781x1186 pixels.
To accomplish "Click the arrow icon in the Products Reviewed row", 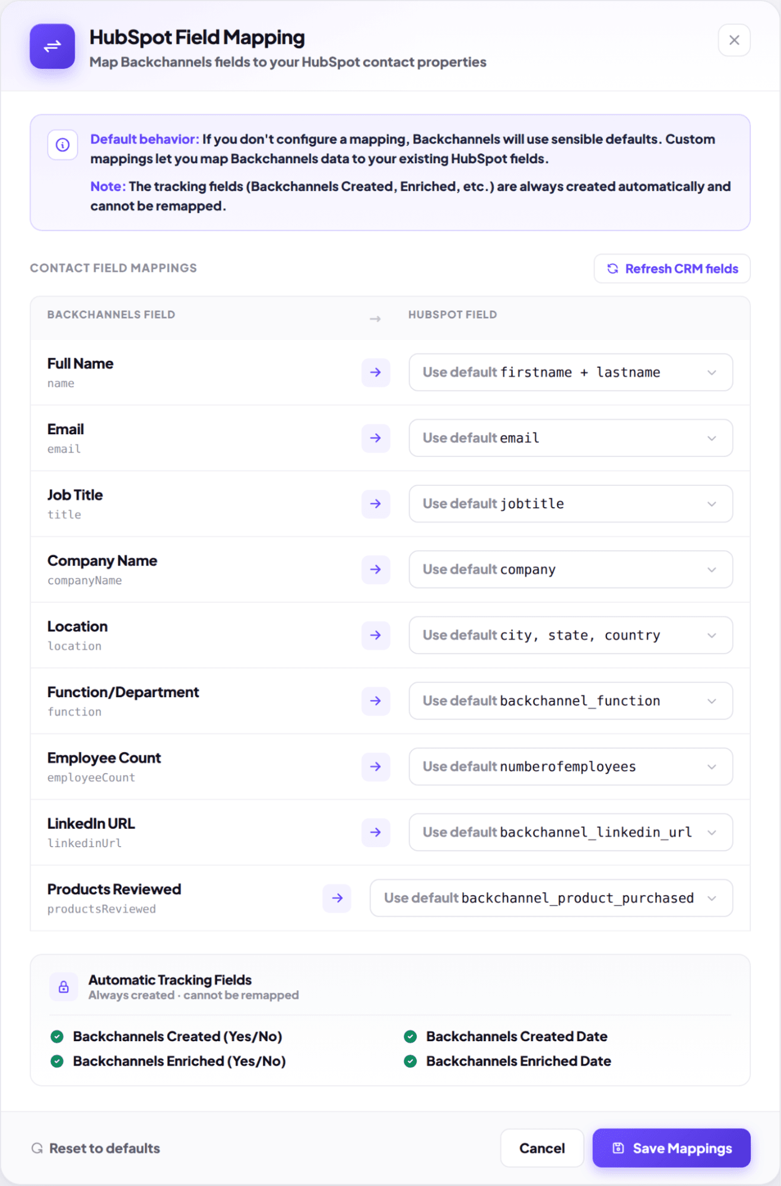I will [x=337, y=898].
